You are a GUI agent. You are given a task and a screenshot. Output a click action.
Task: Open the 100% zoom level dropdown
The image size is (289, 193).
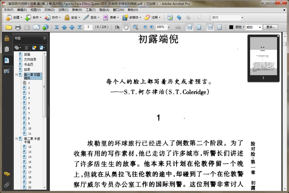[x=169, y=27]
